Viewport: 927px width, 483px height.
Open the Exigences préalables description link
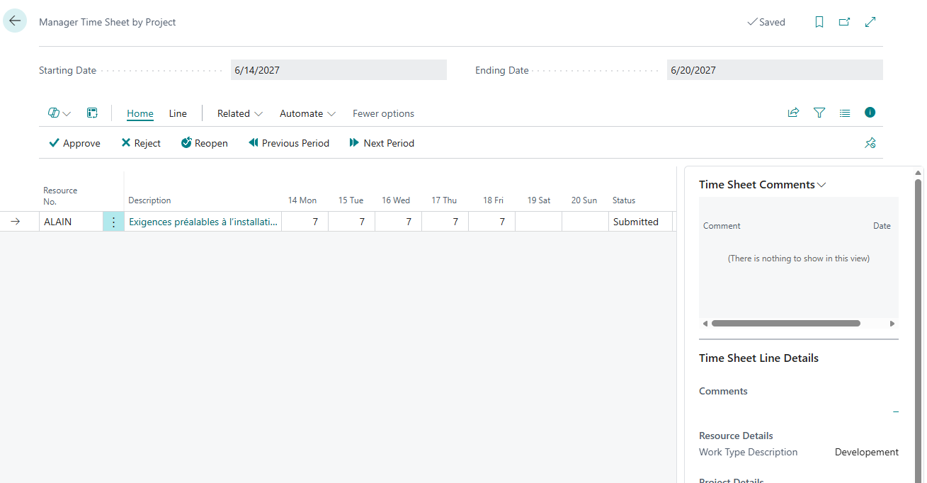203,222
